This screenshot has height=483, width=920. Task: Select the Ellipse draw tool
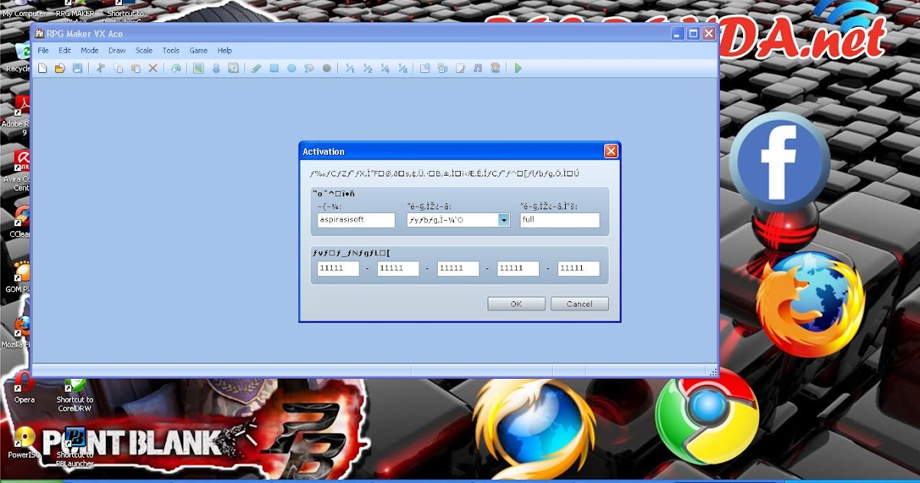click(291, 68)
